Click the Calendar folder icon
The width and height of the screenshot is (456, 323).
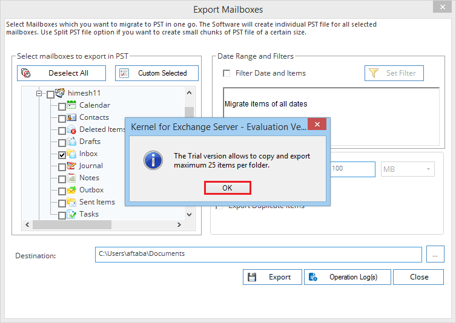[x=71, y=105]
